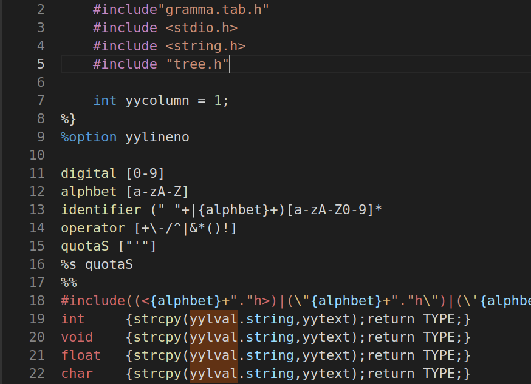Click highlighted yylval on the void line

(213, 337)
